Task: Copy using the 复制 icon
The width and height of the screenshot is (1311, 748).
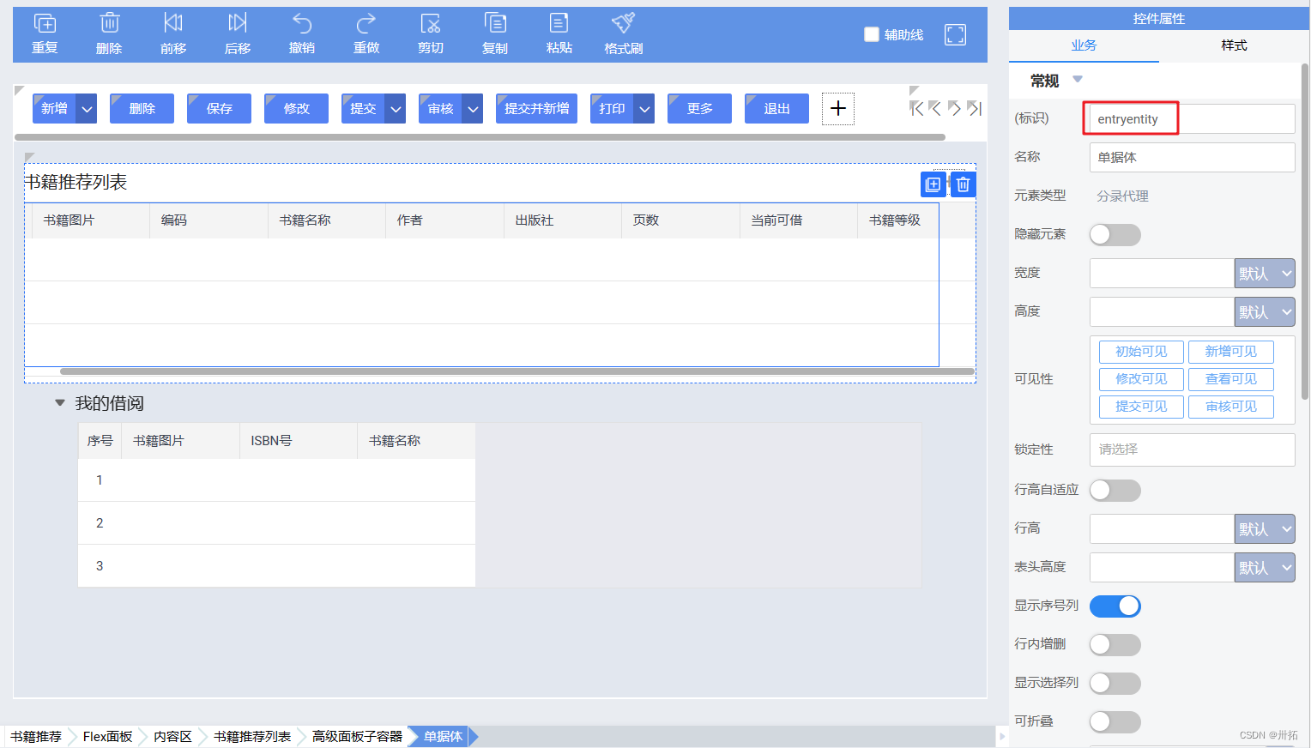Action: [x=495, y=23]
